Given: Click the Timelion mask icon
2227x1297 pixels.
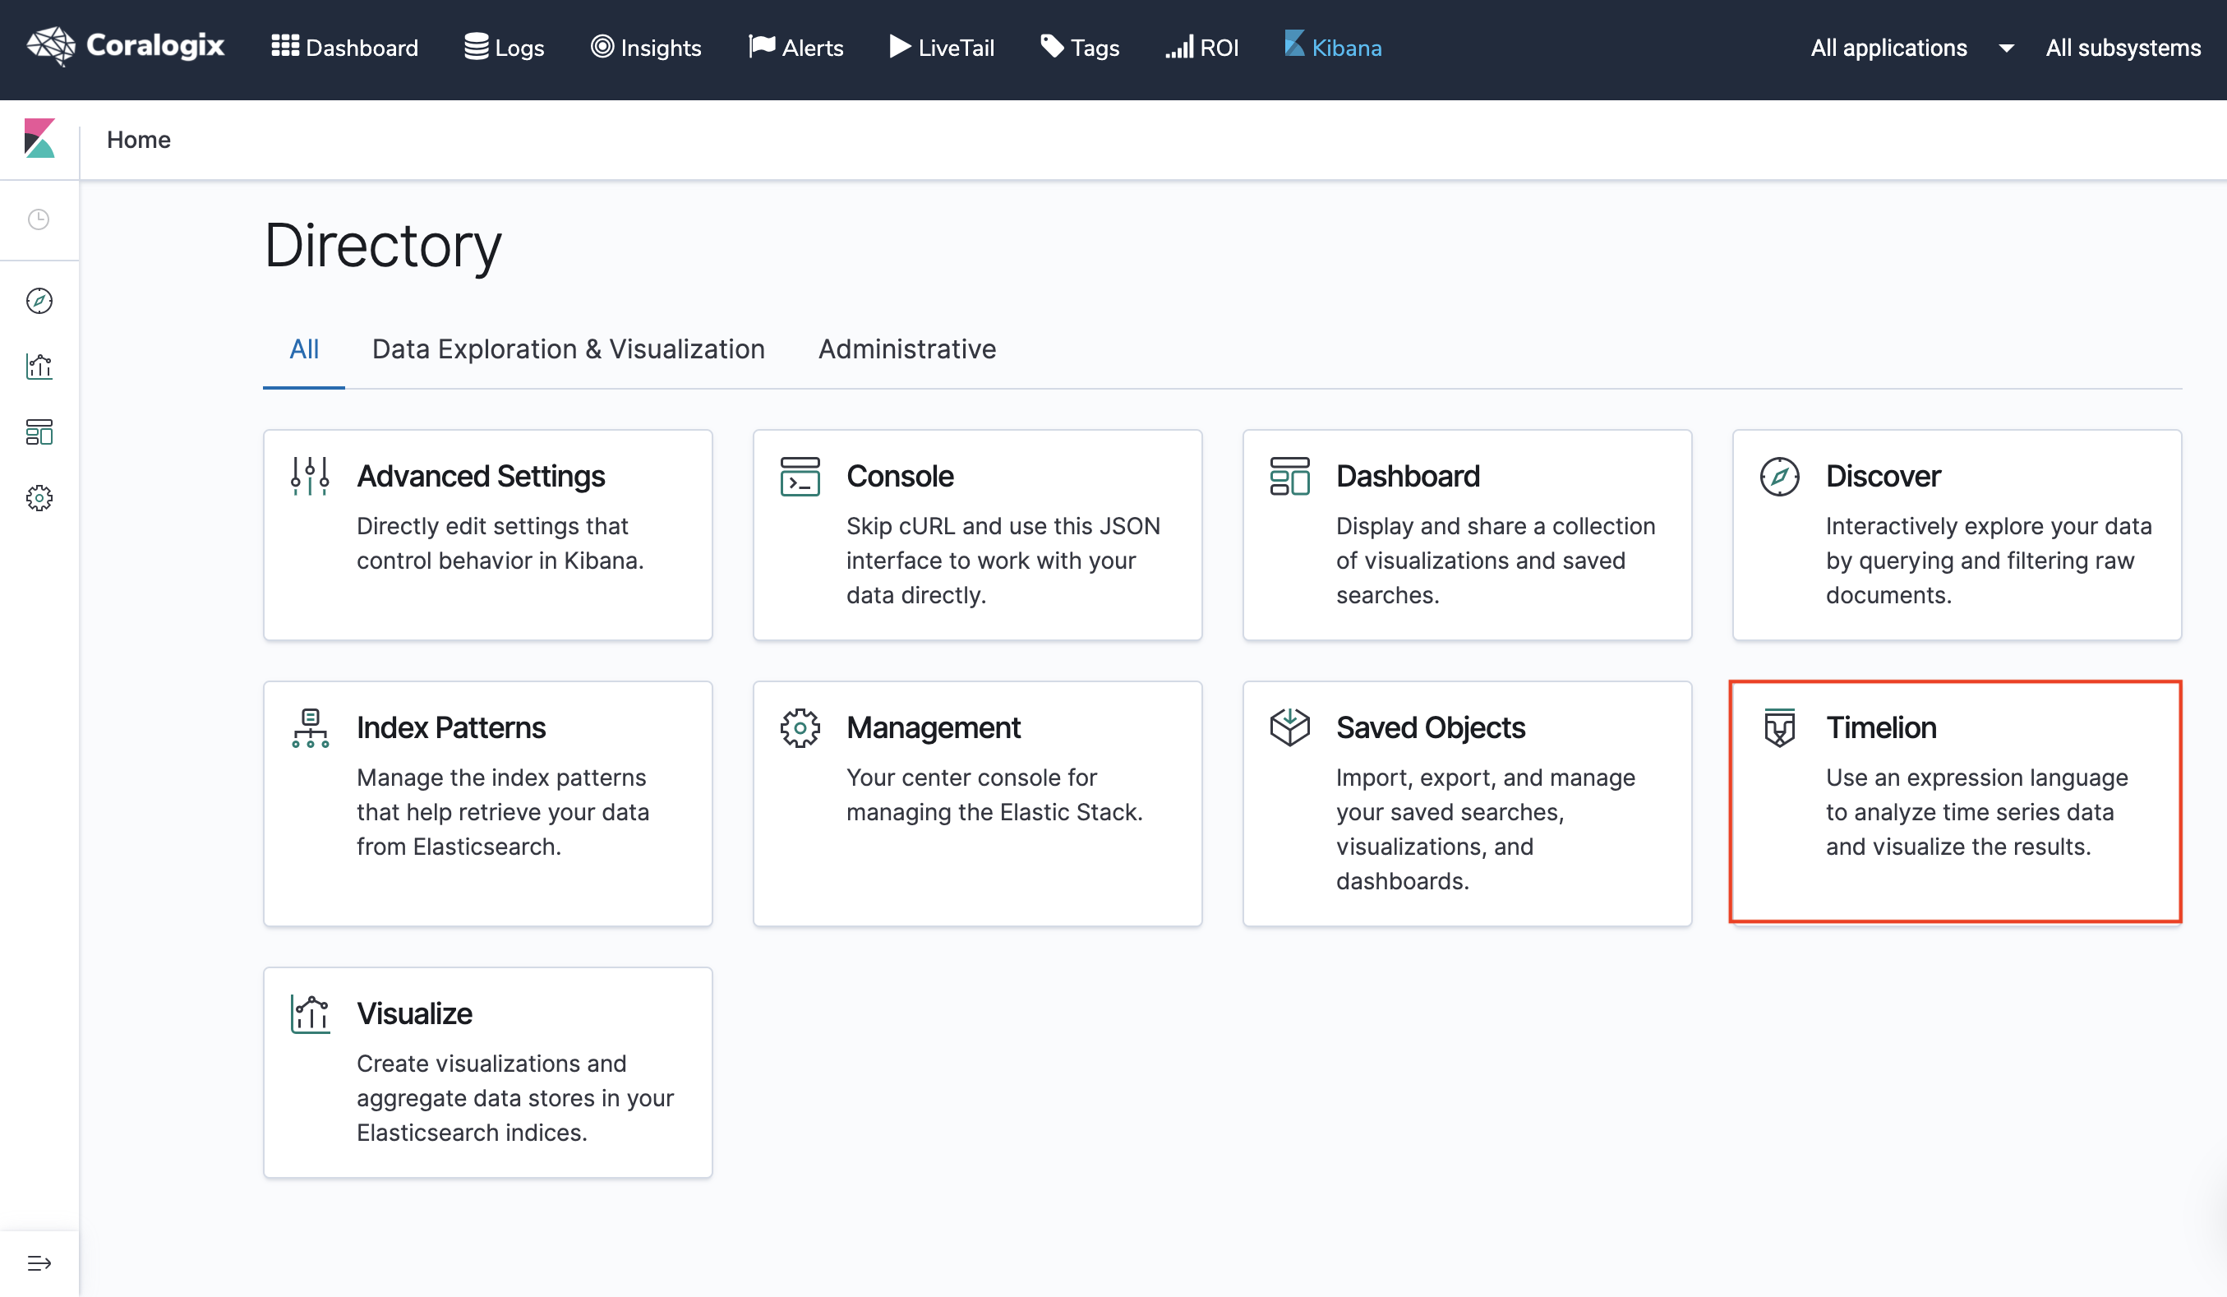Looking at the screenshot, I should click(1779, 727).
